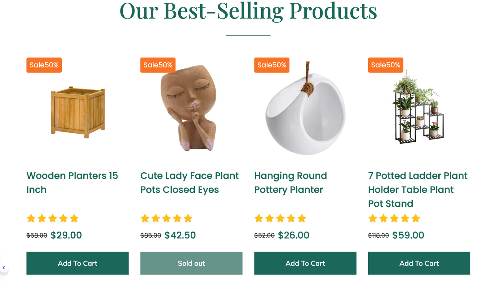Open the lady face plant pot image
Image resolution: width=496 pixels, height=284 pixels.
tap(189, 108)
